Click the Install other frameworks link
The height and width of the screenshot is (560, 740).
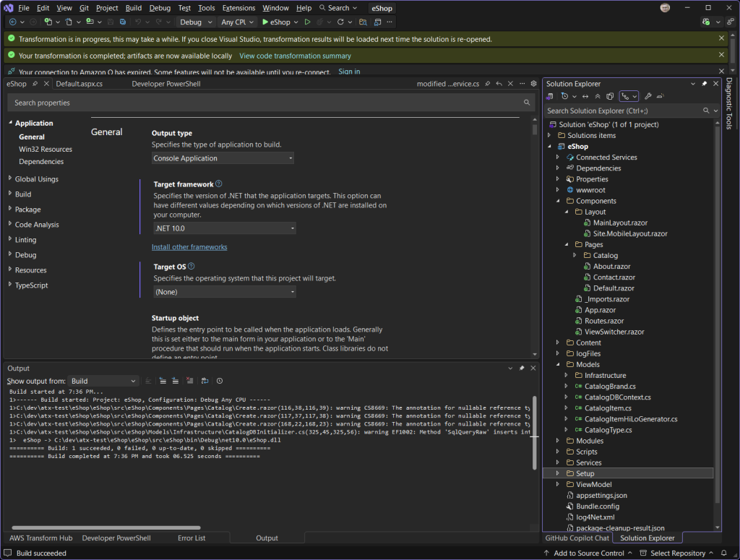tap(189, 246)
